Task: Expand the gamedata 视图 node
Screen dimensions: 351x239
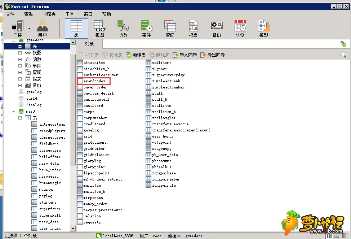Action: tap(20, 53)
